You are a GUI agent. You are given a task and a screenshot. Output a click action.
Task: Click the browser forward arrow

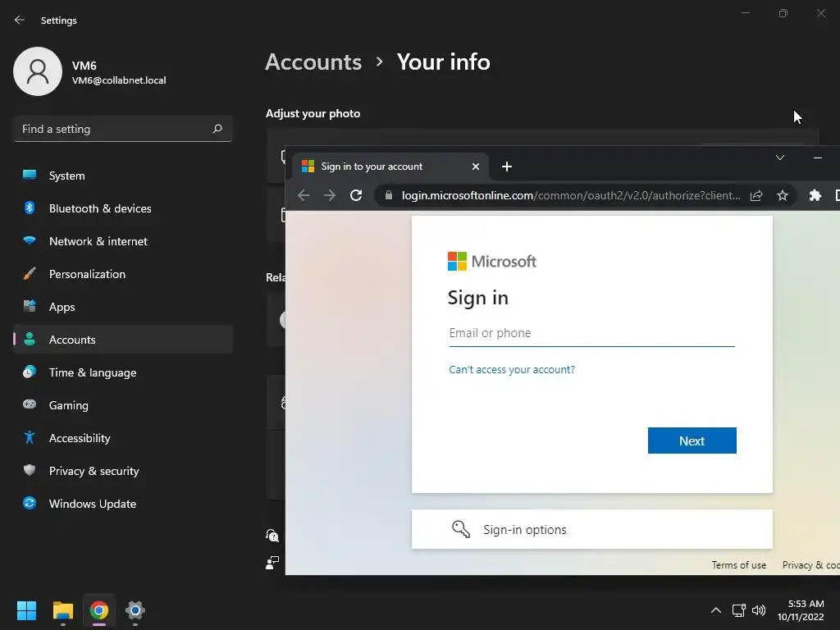click(x=330, y=195)
